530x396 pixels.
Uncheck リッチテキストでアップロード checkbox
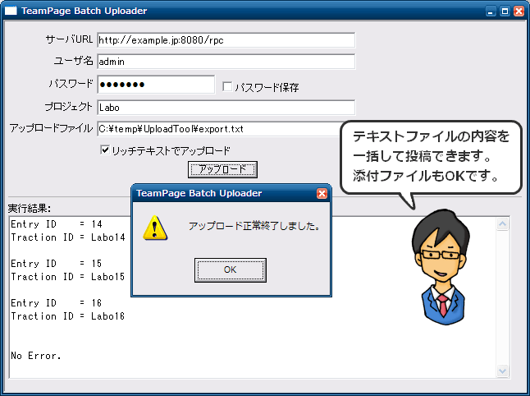tap(105, 150)
